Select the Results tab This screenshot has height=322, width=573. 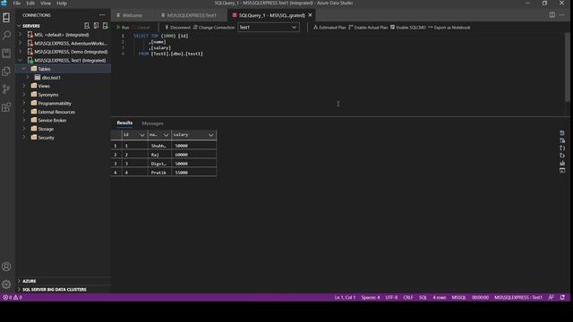point(124,123)
